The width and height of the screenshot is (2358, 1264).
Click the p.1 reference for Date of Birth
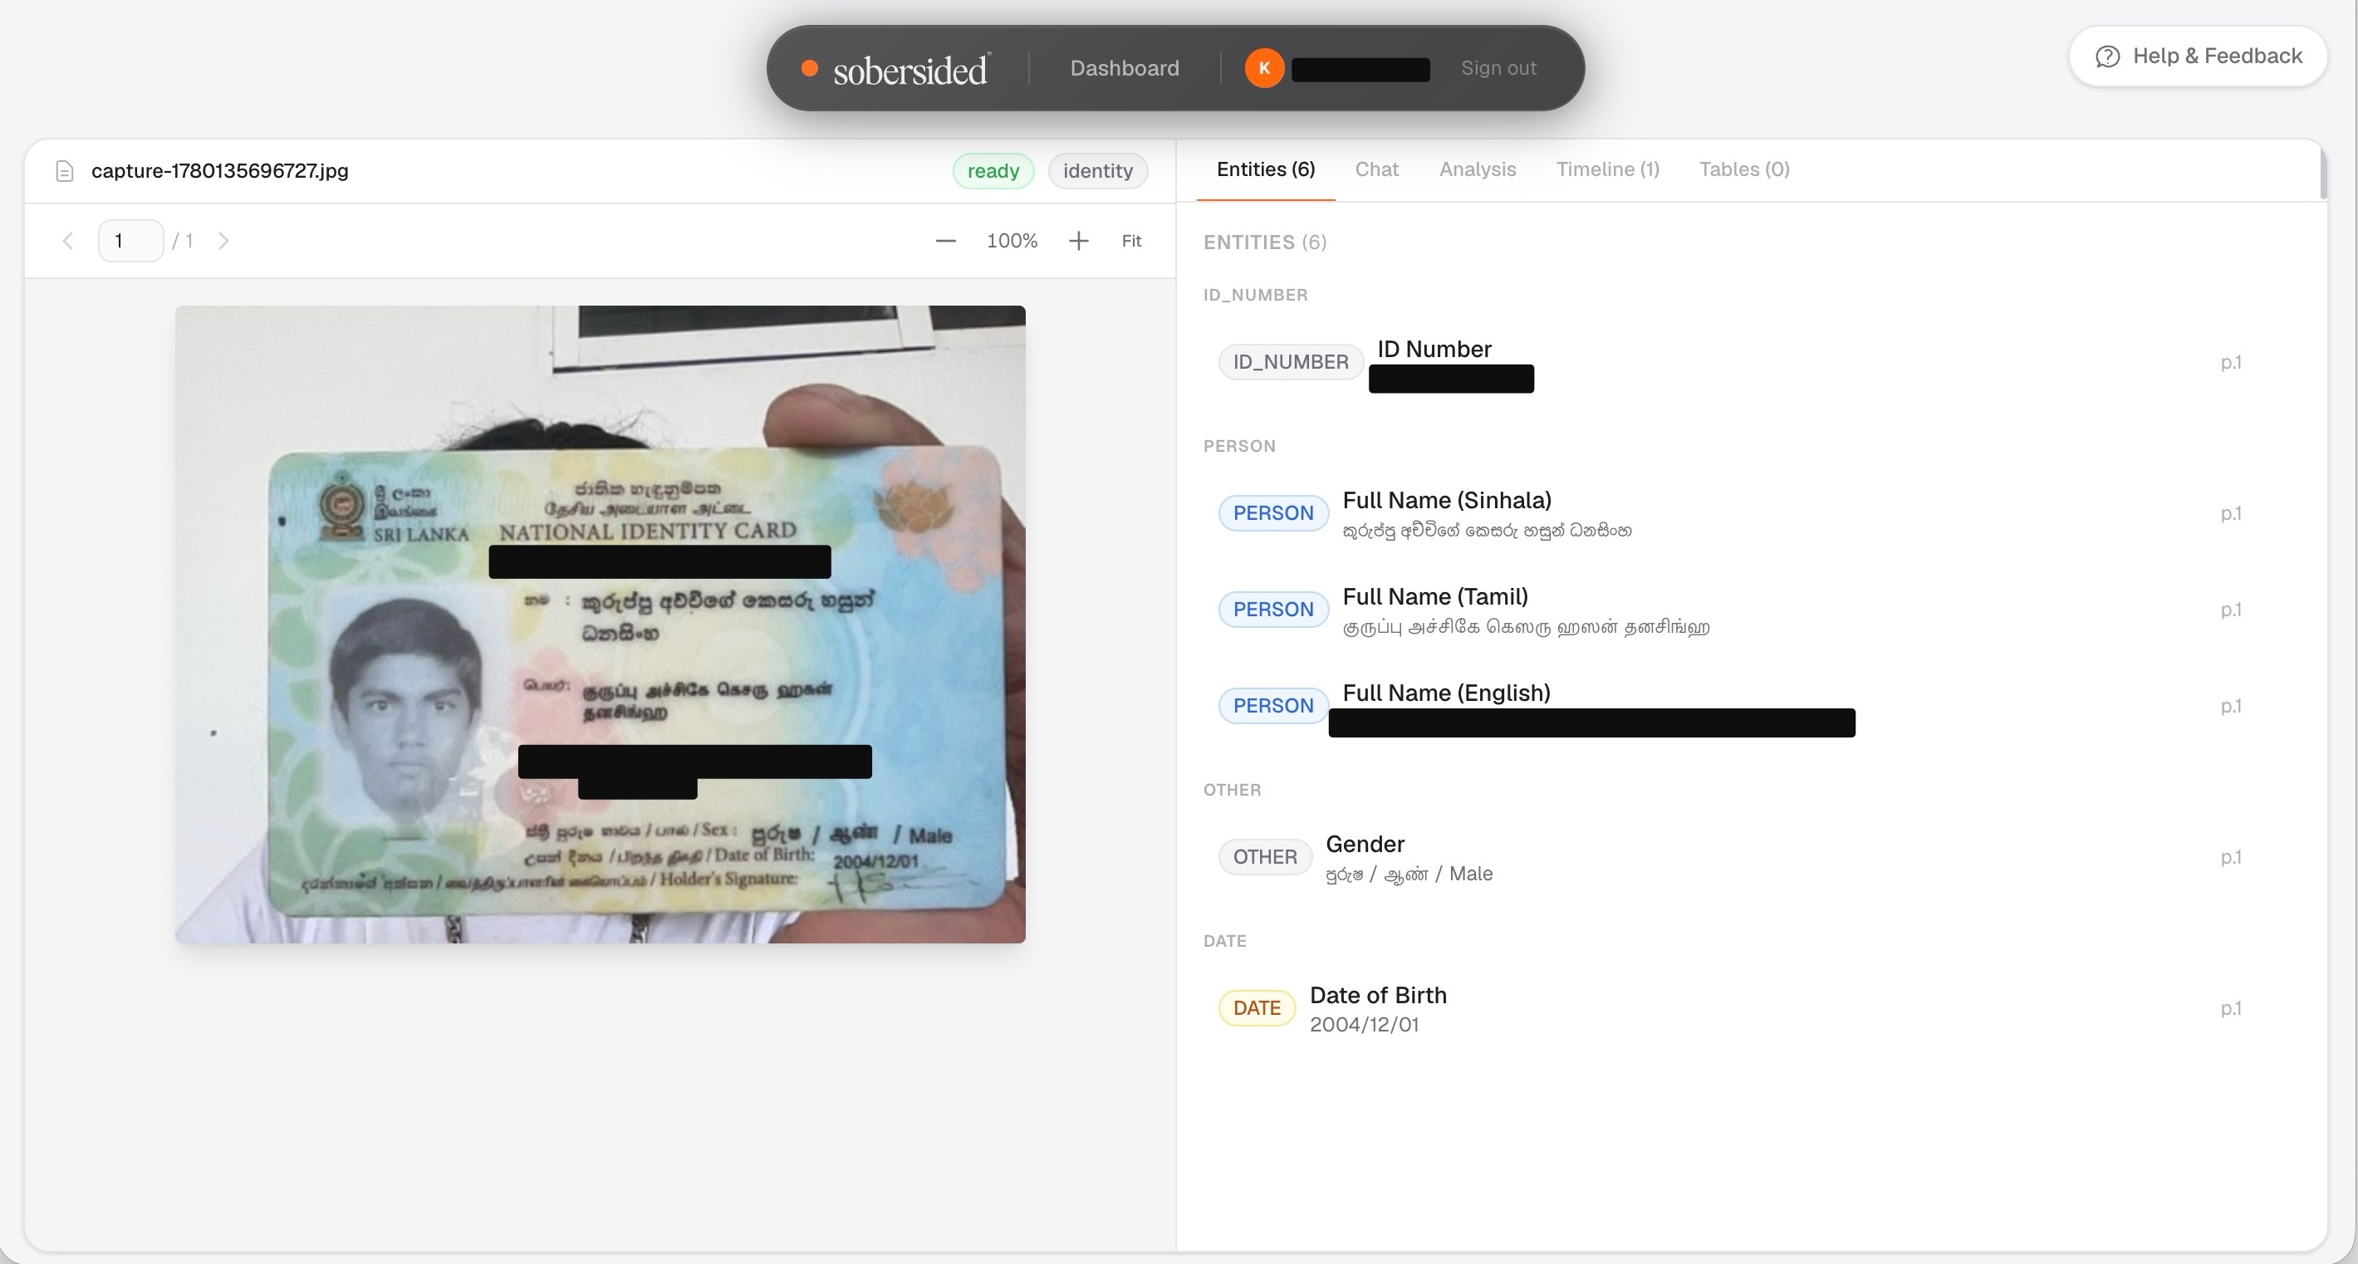point(2231,1009)
